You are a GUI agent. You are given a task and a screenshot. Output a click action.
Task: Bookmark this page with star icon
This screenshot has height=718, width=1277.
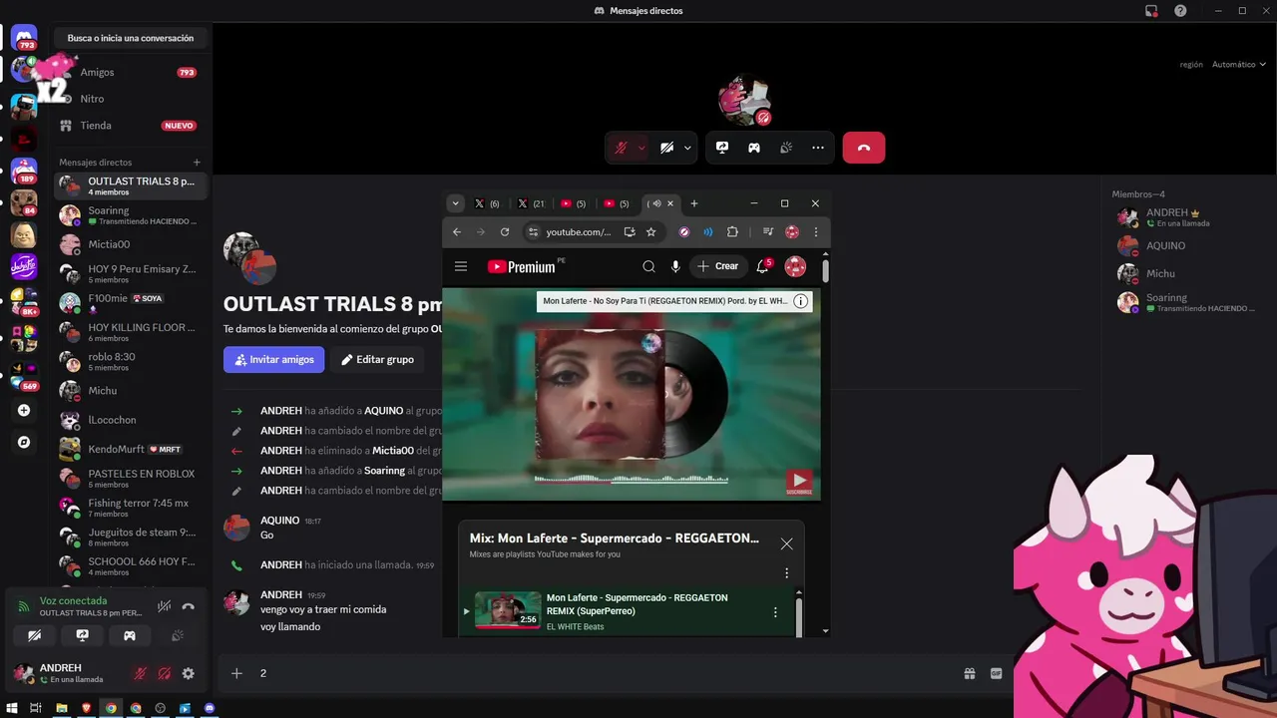pyautogui.click(x=651, y=232)
